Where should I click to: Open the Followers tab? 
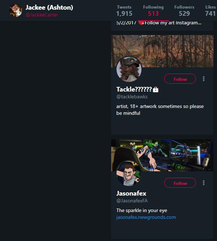[x=184, y=11]
